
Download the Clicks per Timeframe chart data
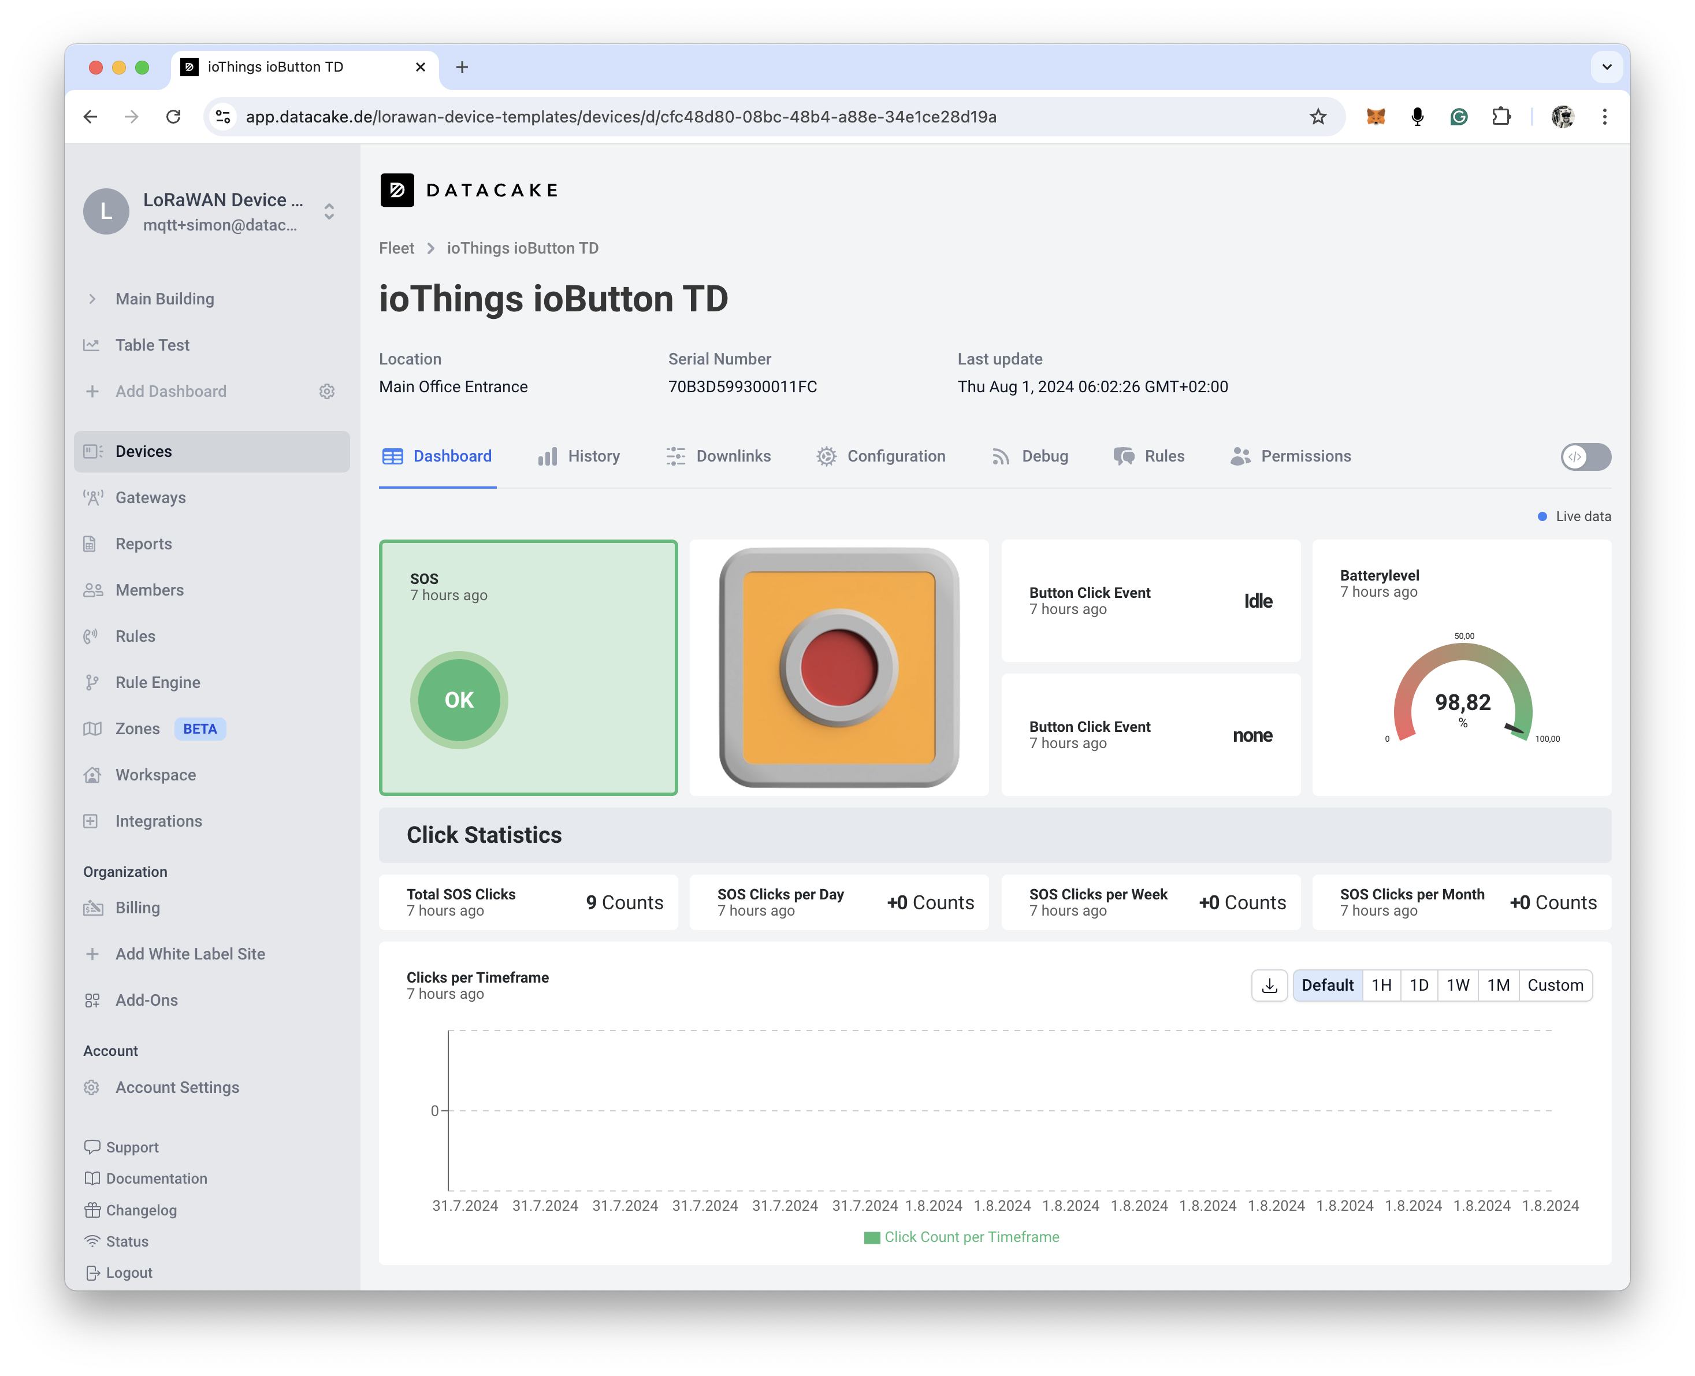coord(1269,984)
